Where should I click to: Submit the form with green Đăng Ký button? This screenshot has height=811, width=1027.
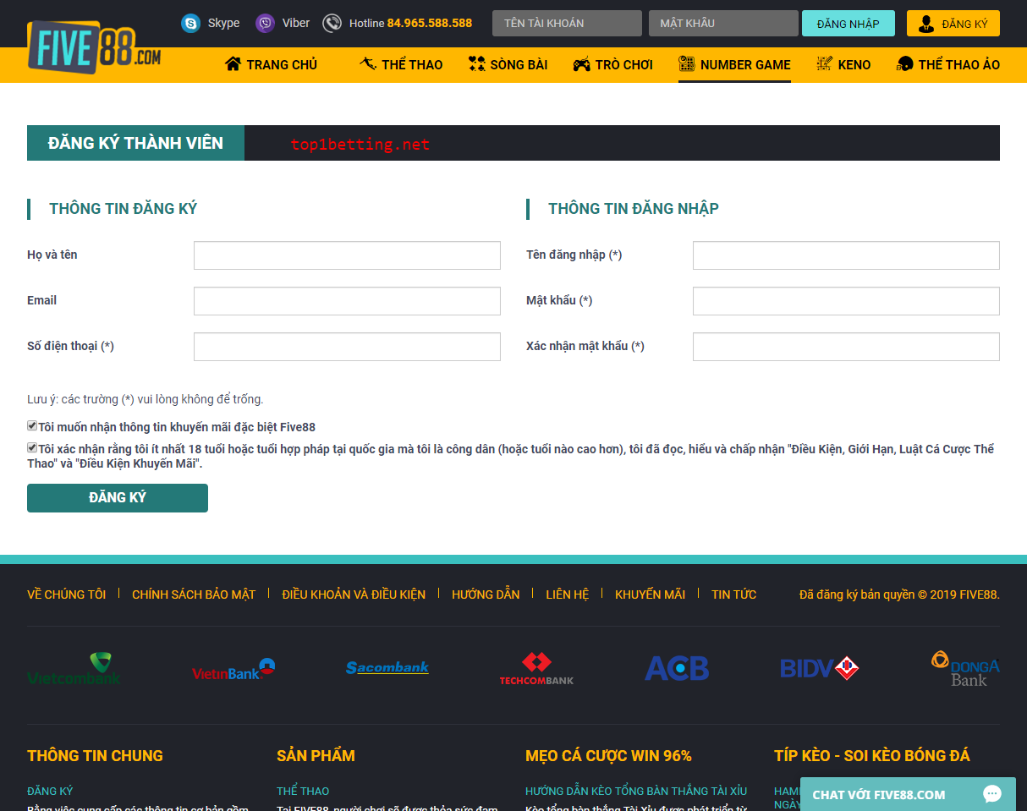click(118, 498)
